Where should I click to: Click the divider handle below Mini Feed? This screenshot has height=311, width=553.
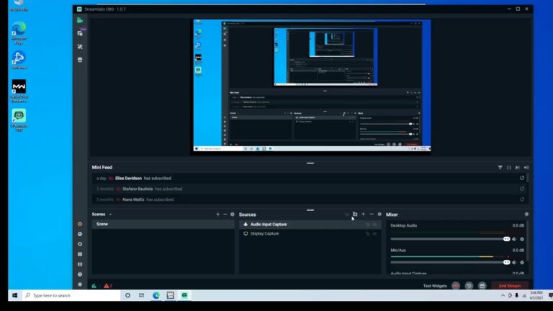click(310, 210)
